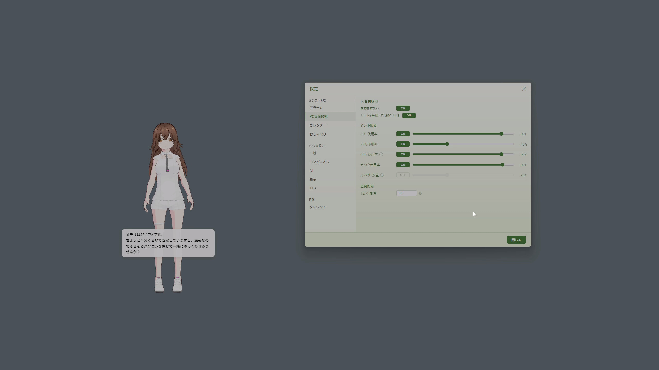Toggle the GPU 使用率 alert switch

(403, 154)
